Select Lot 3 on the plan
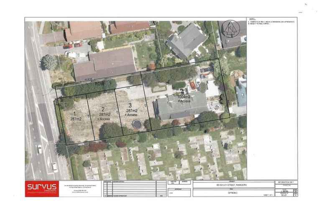This screenshot has width=321, height=214. pyautogui.click(x=132, y=110)
